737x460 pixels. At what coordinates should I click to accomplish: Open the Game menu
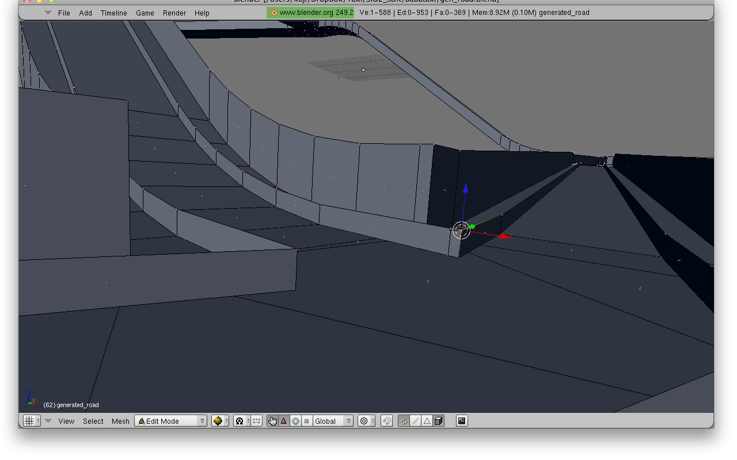pyautogui.click(x=145, y=13)
